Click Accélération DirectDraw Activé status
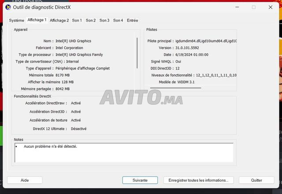 (76, 103)
